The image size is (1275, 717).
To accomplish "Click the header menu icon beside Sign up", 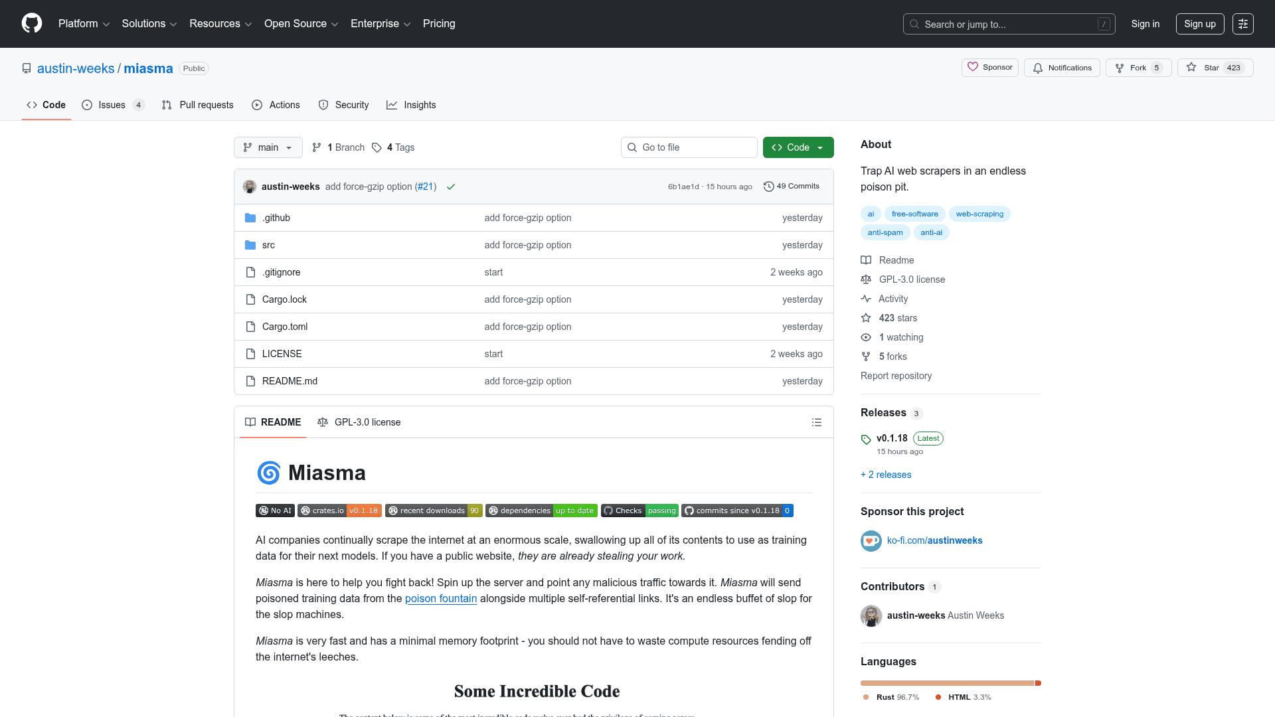I will point(1242,24).
